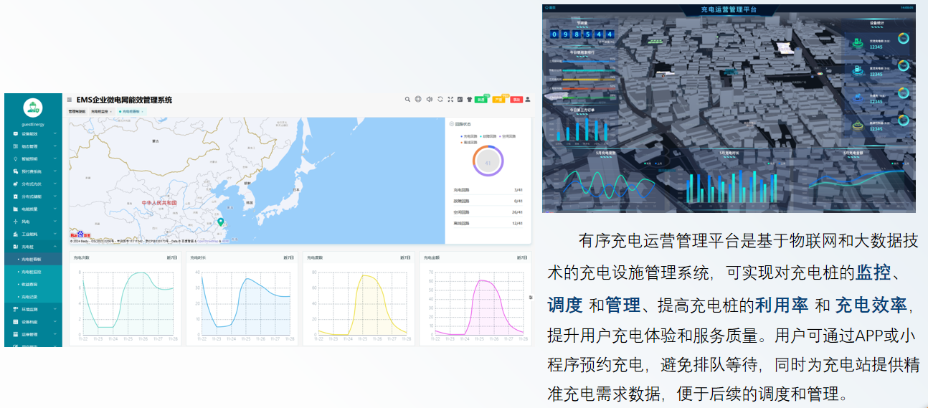This screenshot has height=408, width=928.
Task: Click the refresh icon in EMS header
Action: click(440, 99)
